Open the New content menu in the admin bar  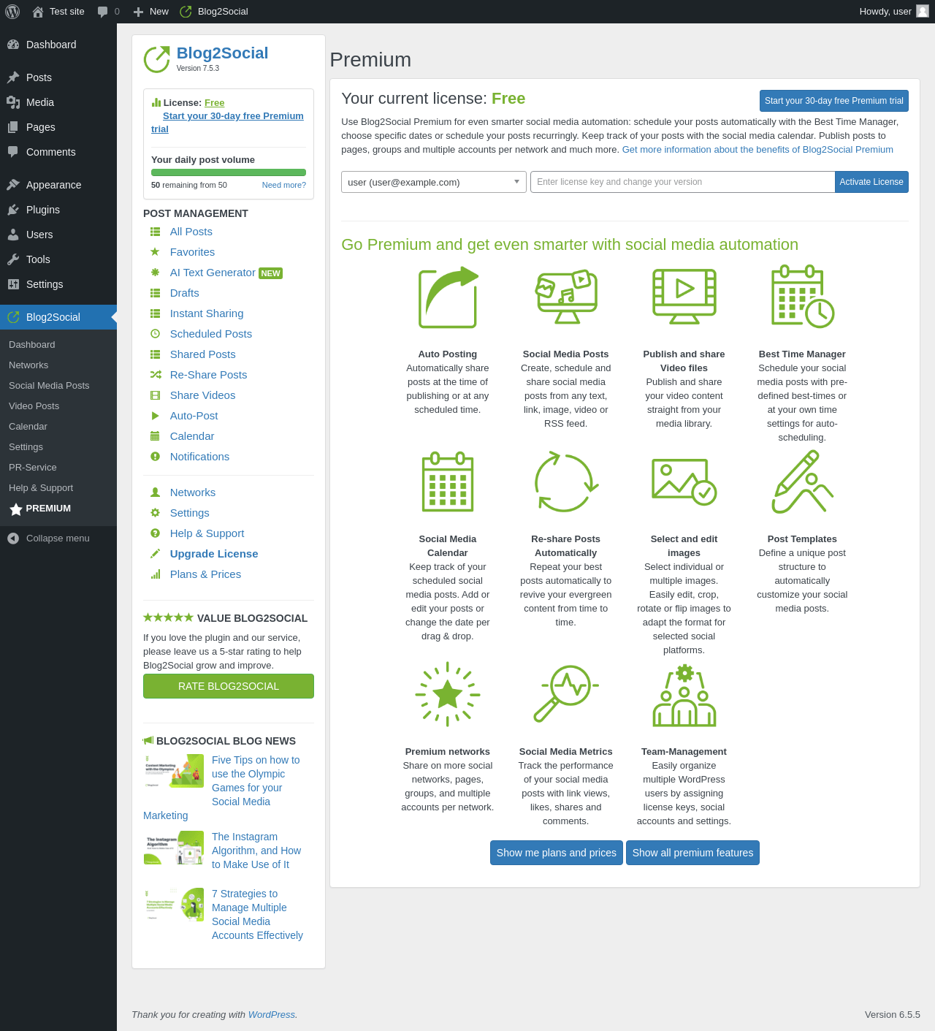pyautogui.click(x=151, y=12)
